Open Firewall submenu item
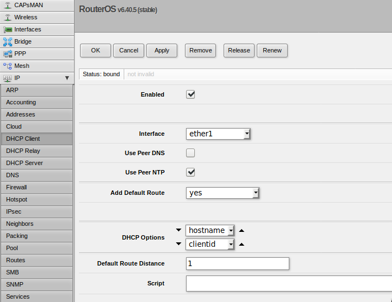 tap(37, 187)
